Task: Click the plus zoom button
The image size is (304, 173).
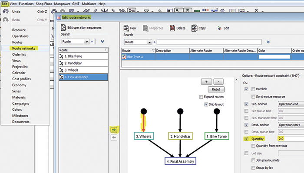Action: point(206,82)
